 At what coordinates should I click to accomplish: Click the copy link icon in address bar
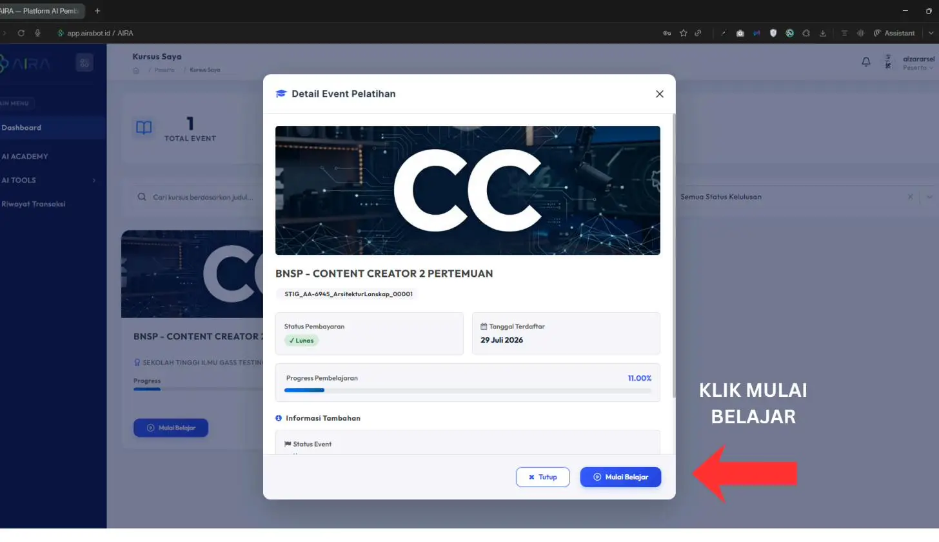click(x=698, y=33)
